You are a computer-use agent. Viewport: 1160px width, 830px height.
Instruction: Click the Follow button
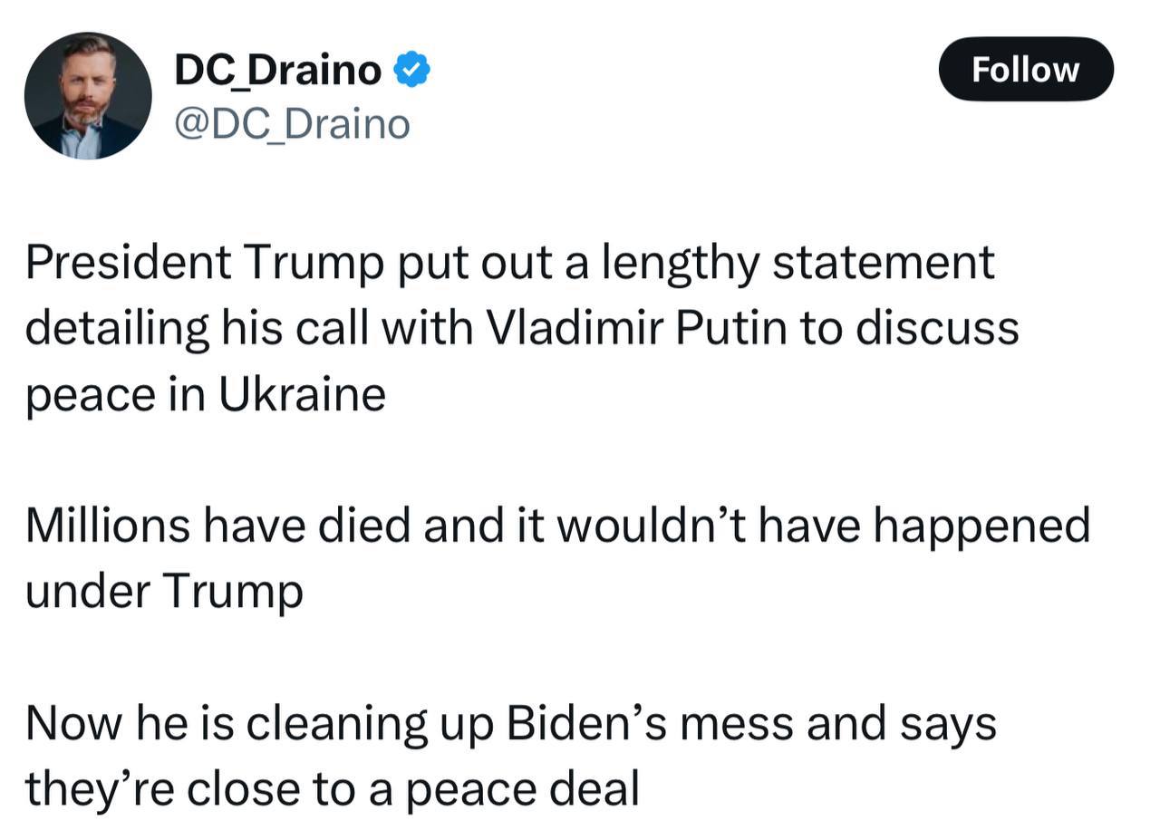(1025, 70)
